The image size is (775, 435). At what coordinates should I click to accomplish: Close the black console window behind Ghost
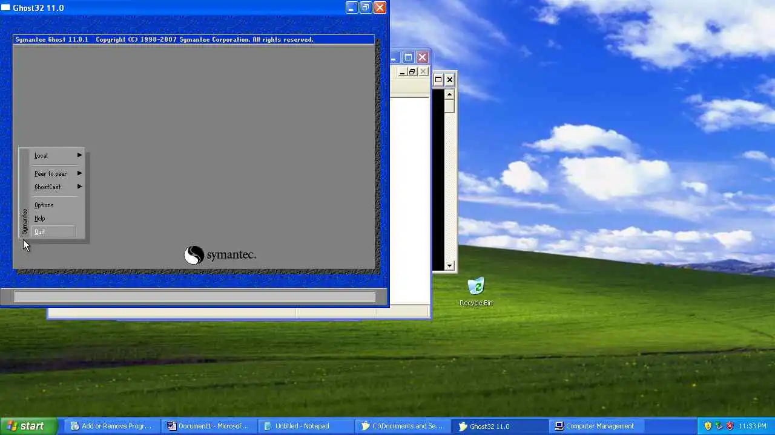click(450, 79)
